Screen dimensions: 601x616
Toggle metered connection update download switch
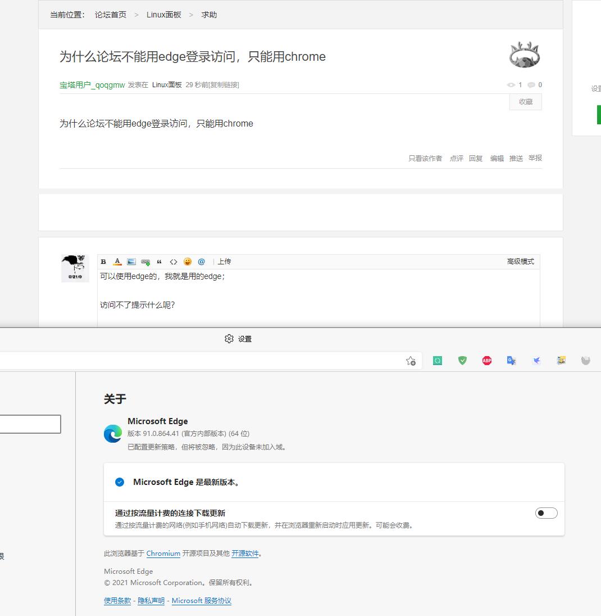(x=546, y=513)
